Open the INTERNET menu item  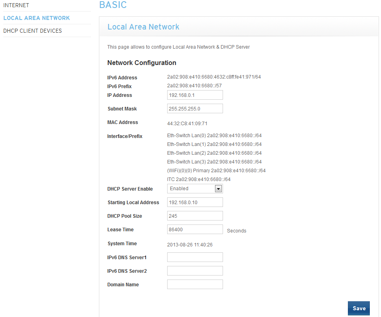click(16, 5)
